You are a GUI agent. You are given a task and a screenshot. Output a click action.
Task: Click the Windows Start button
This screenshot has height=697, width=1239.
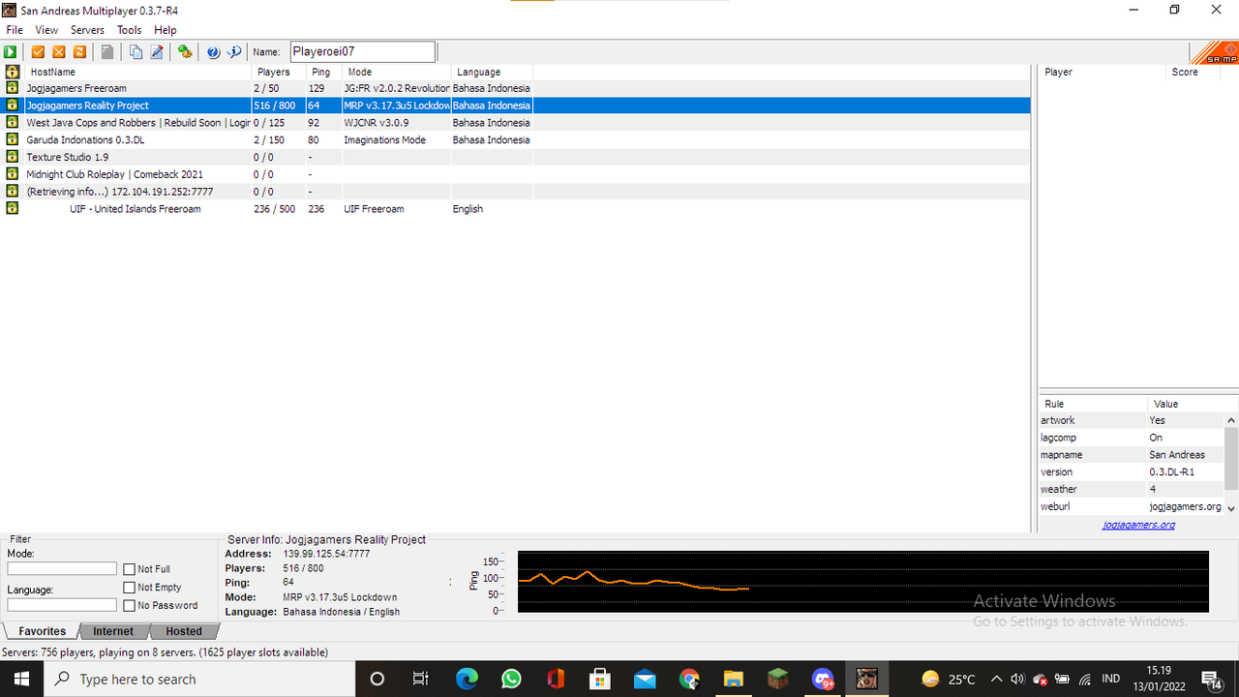click(21, 679)
